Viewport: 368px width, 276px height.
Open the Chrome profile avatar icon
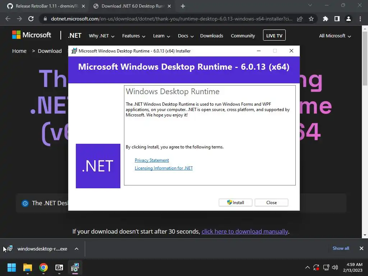(349, 19)
